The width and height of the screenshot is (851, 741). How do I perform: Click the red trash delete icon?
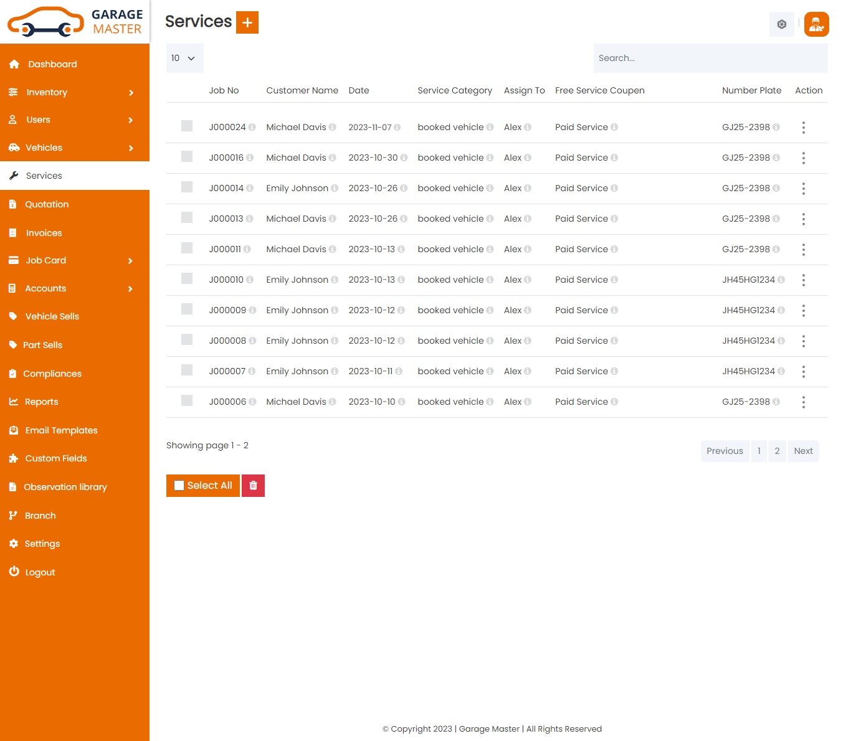click(x=253, y=486)
